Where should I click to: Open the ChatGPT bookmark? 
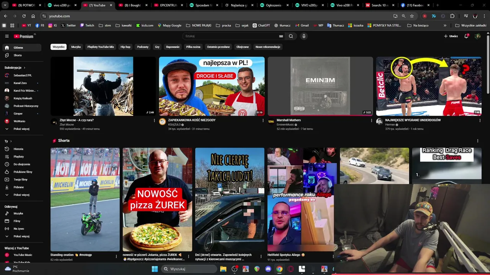pos(261,26)
